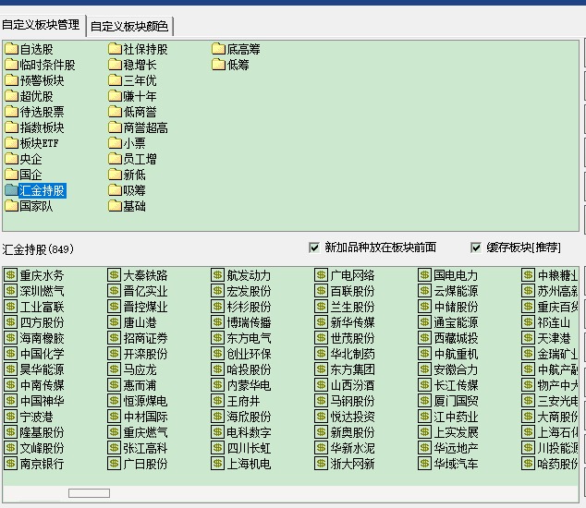The width and height of the screenshot is (586, 508).
Task: Select the 小票 folder icon
Action: [116, 143]
